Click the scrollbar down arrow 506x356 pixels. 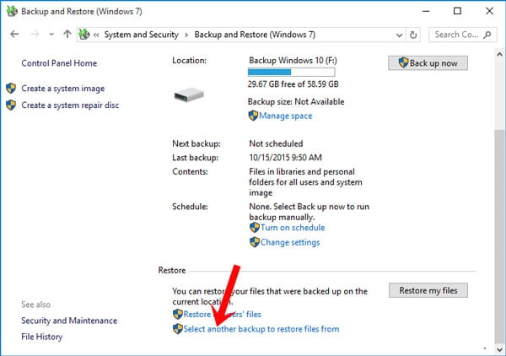click(499, 349)
